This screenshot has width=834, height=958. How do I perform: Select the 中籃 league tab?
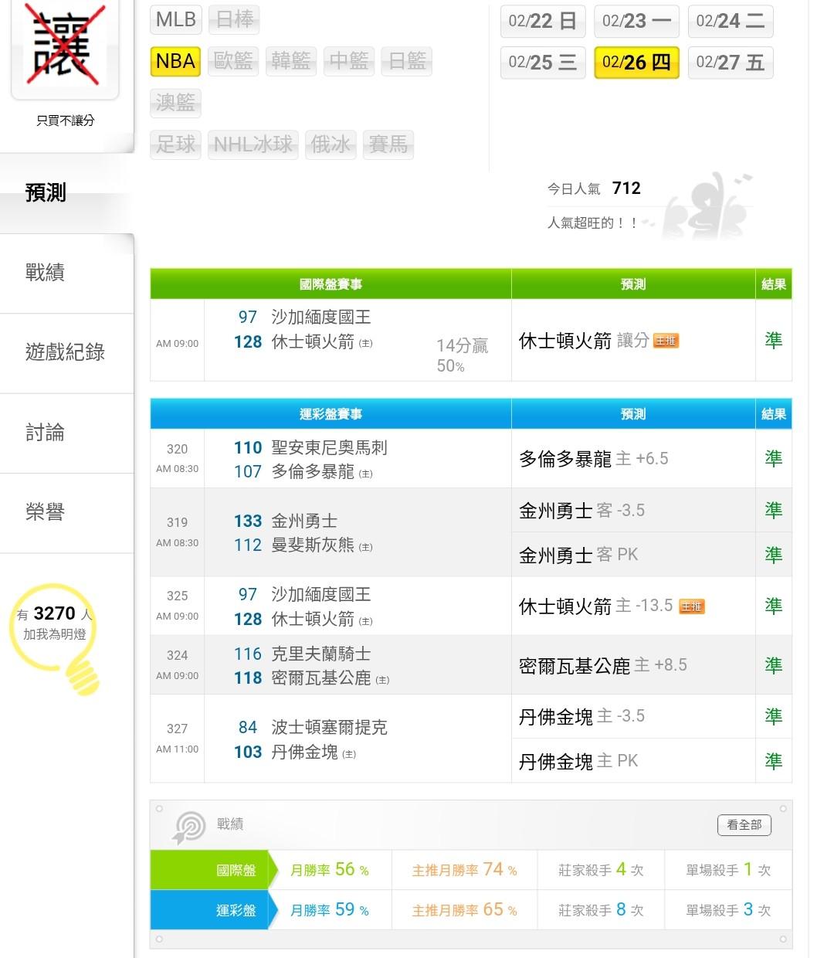click(x=349, y=61)
